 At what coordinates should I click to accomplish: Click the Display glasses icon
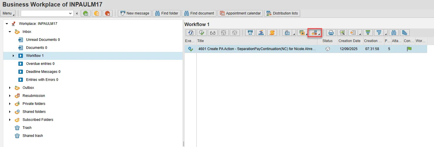[213, 33]
